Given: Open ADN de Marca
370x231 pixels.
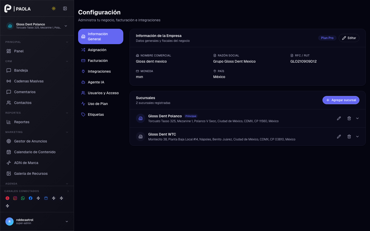Looking at the screenshot, I should click(37, 163).
